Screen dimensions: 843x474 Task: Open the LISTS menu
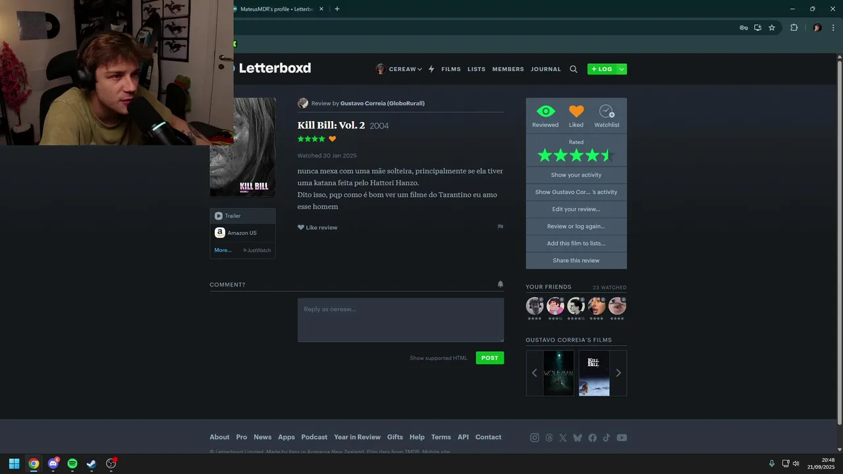coord(476,69)
